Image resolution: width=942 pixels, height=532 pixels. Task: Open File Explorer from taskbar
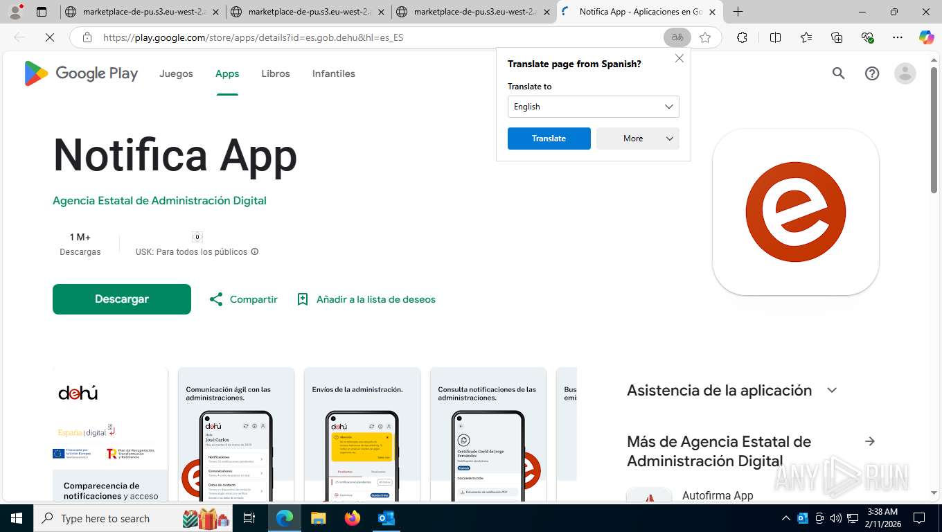(318, 518)
